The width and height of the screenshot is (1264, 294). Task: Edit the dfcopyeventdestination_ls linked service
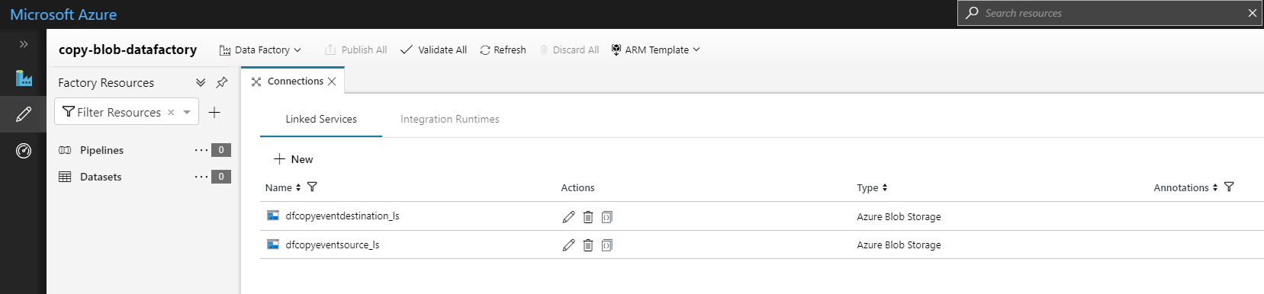tap(568, 217)
